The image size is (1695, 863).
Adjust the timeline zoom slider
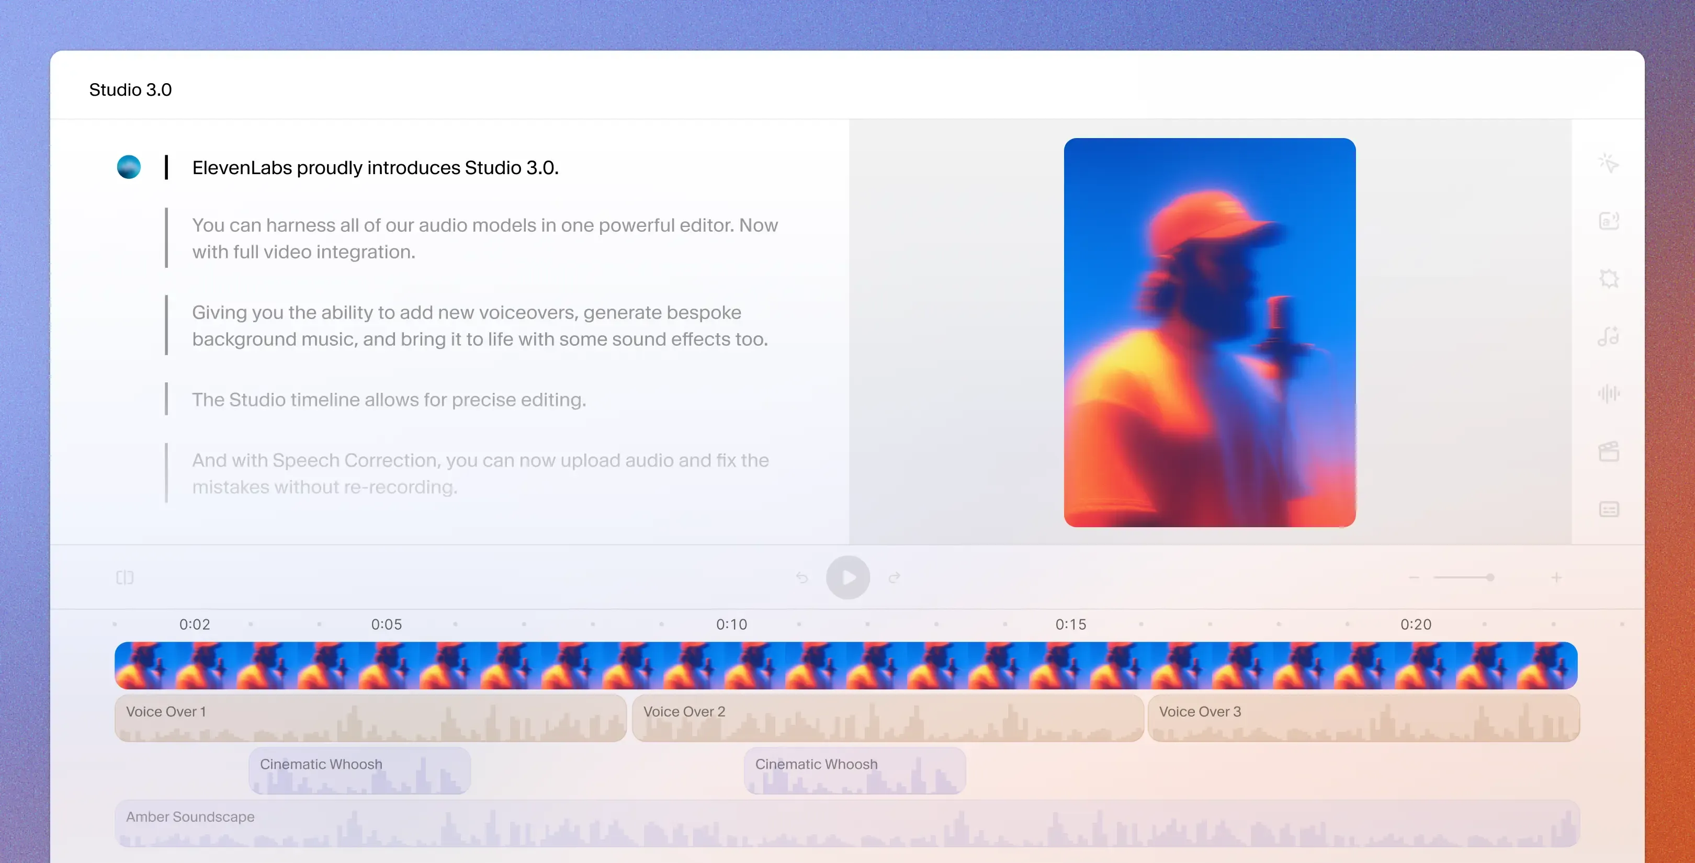[1464, 577]
